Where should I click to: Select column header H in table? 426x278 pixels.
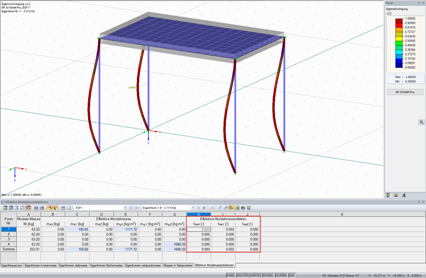pyautogui.click(x=198, y=215)
